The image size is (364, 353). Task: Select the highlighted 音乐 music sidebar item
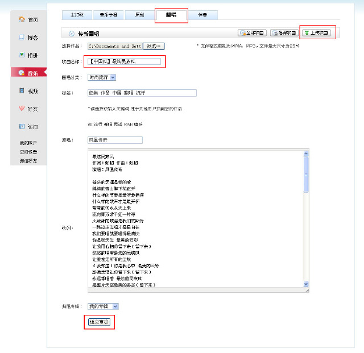coord(28,73)
